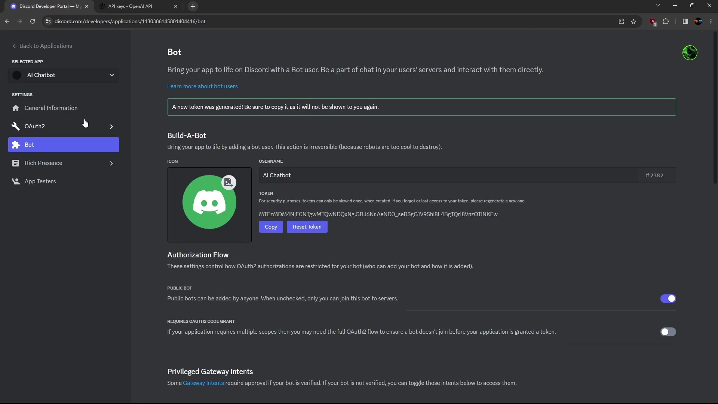Toggle the browser side panel icon
The height and width of the screenshot is (404, 718).
(685, 21)
